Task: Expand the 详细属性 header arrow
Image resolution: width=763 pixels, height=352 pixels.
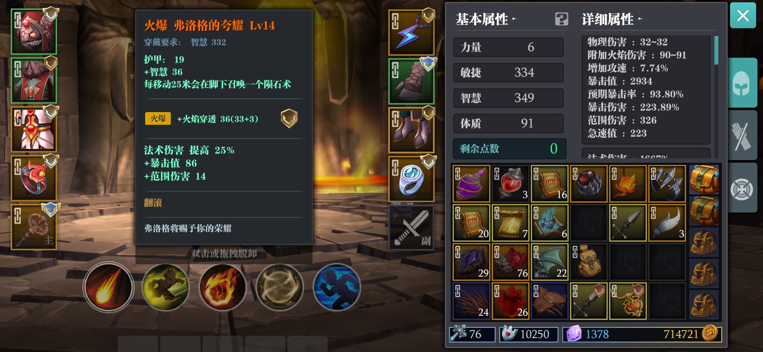Action: 640,19
